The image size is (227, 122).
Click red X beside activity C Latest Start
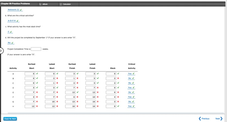57,83
